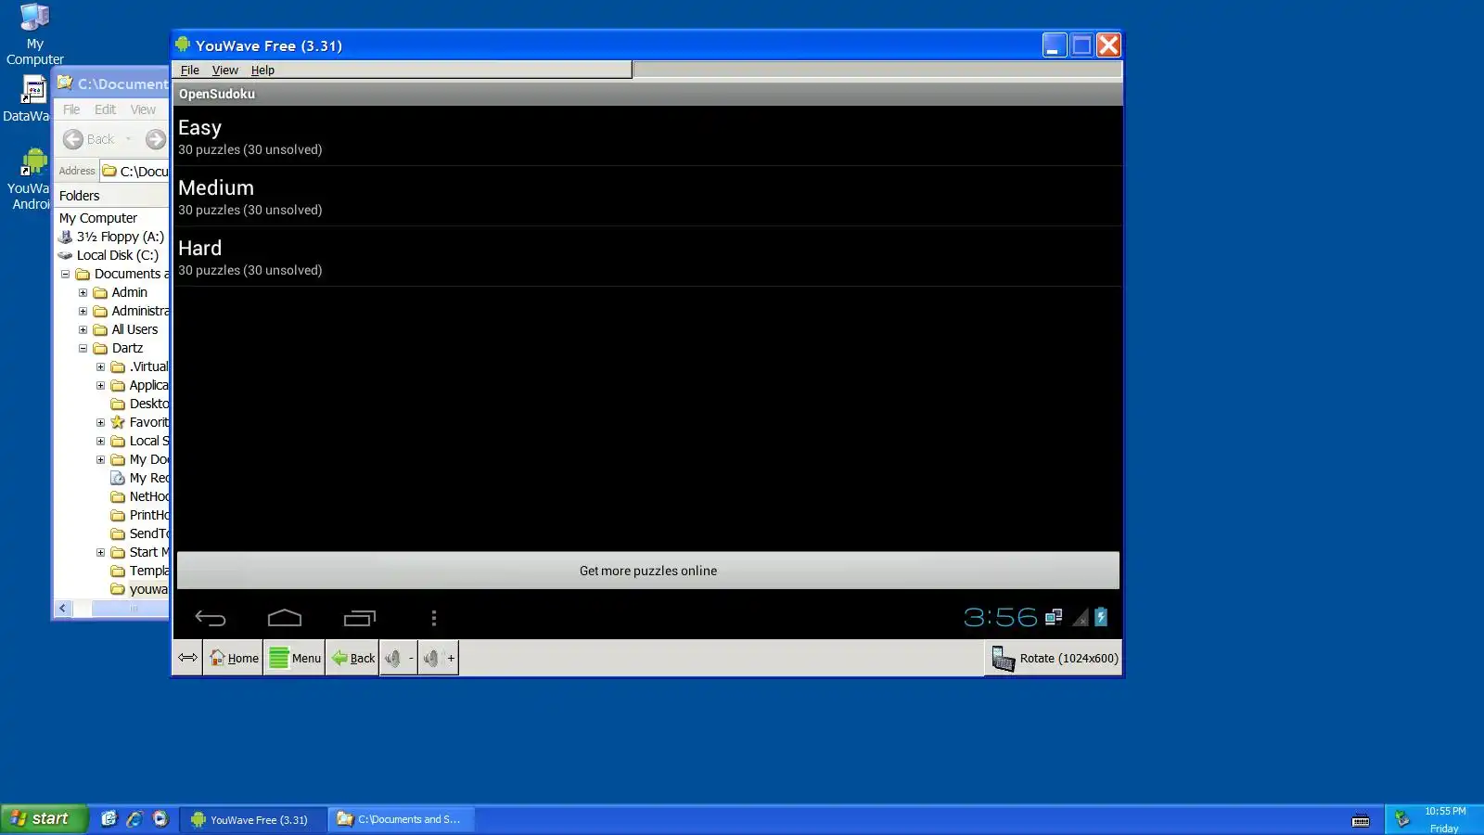The width and height of the screenshot is (1484, 835).
Task: Collapse the Dartz folder tree node
Action: 83,348
